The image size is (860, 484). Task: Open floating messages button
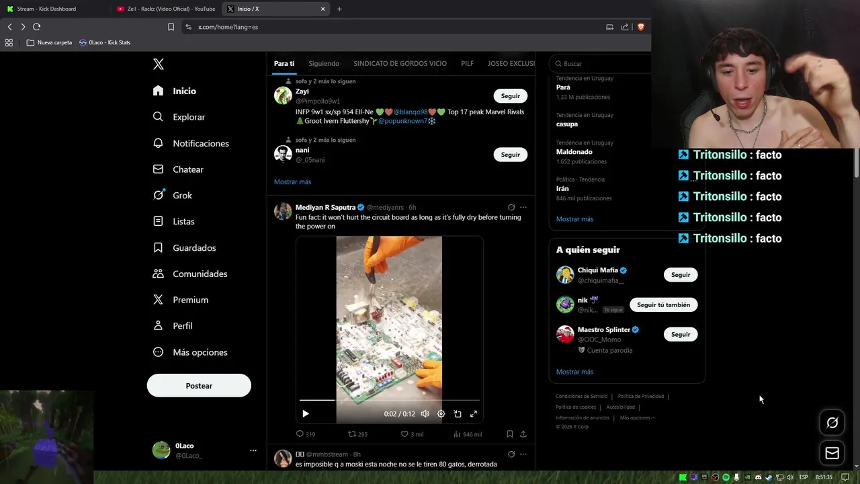pyautogui.click(x=832, y=453)
